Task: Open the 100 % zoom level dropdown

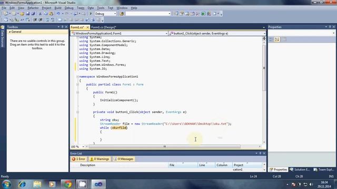Action: click(x=83, y=147)
